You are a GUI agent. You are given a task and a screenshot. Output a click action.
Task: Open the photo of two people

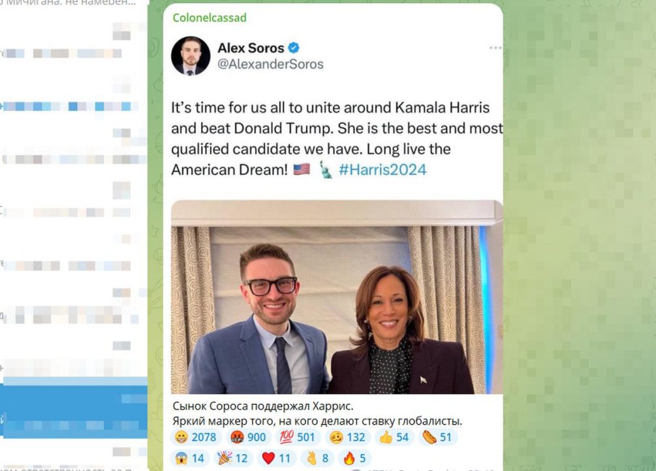(x=337, y=297)
